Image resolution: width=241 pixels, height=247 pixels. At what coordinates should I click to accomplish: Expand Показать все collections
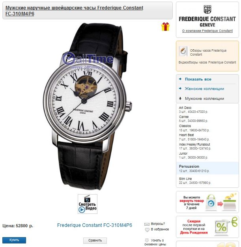(198, 79)
